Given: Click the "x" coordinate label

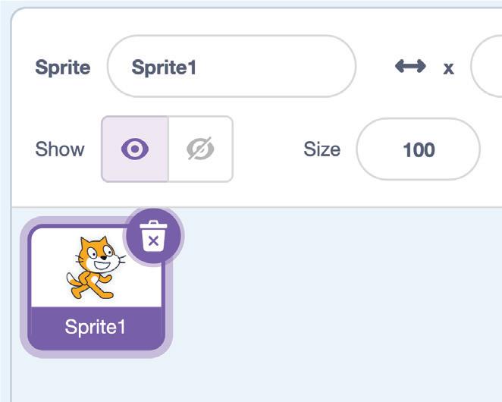Looking at the screenshot, I should pos(448,68).
